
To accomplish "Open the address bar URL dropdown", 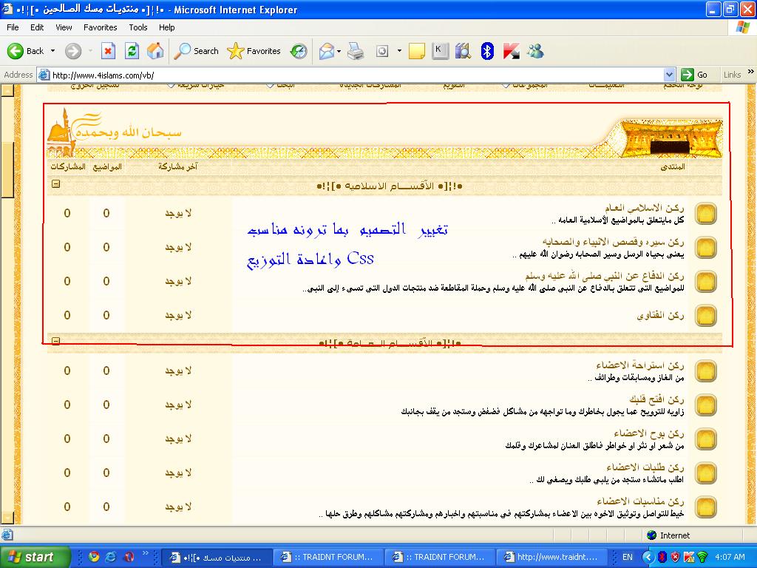I will (669, 75).
